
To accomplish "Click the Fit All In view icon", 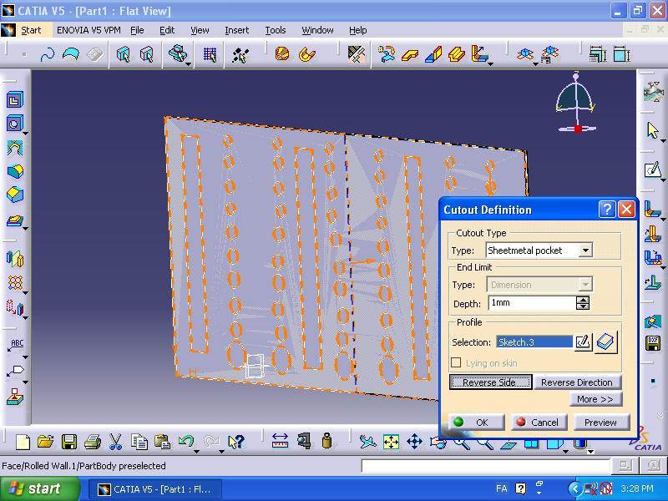I will coord(390,442).
